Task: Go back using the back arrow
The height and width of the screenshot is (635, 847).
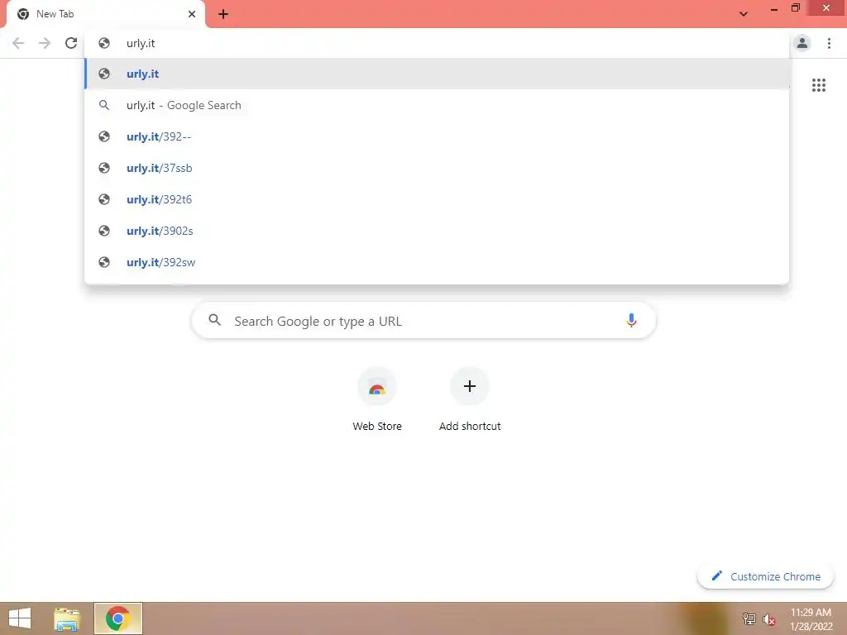Action: [18, 43]
